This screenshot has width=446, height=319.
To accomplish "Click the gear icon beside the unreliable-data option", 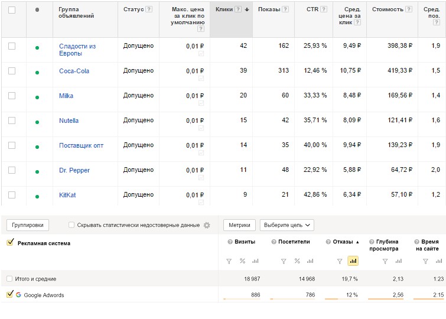I will pos(207,225).
